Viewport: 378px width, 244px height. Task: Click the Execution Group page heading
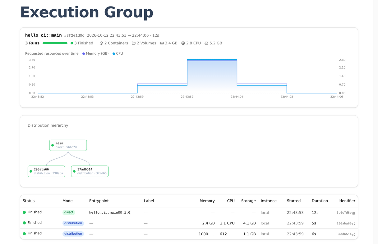point(87,12)
